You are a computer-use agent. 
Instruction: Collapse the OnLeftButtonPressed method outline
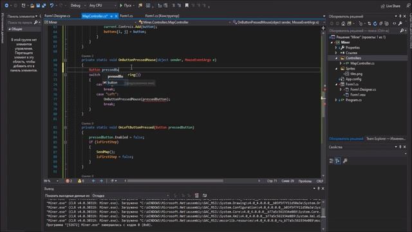point(66,128)
